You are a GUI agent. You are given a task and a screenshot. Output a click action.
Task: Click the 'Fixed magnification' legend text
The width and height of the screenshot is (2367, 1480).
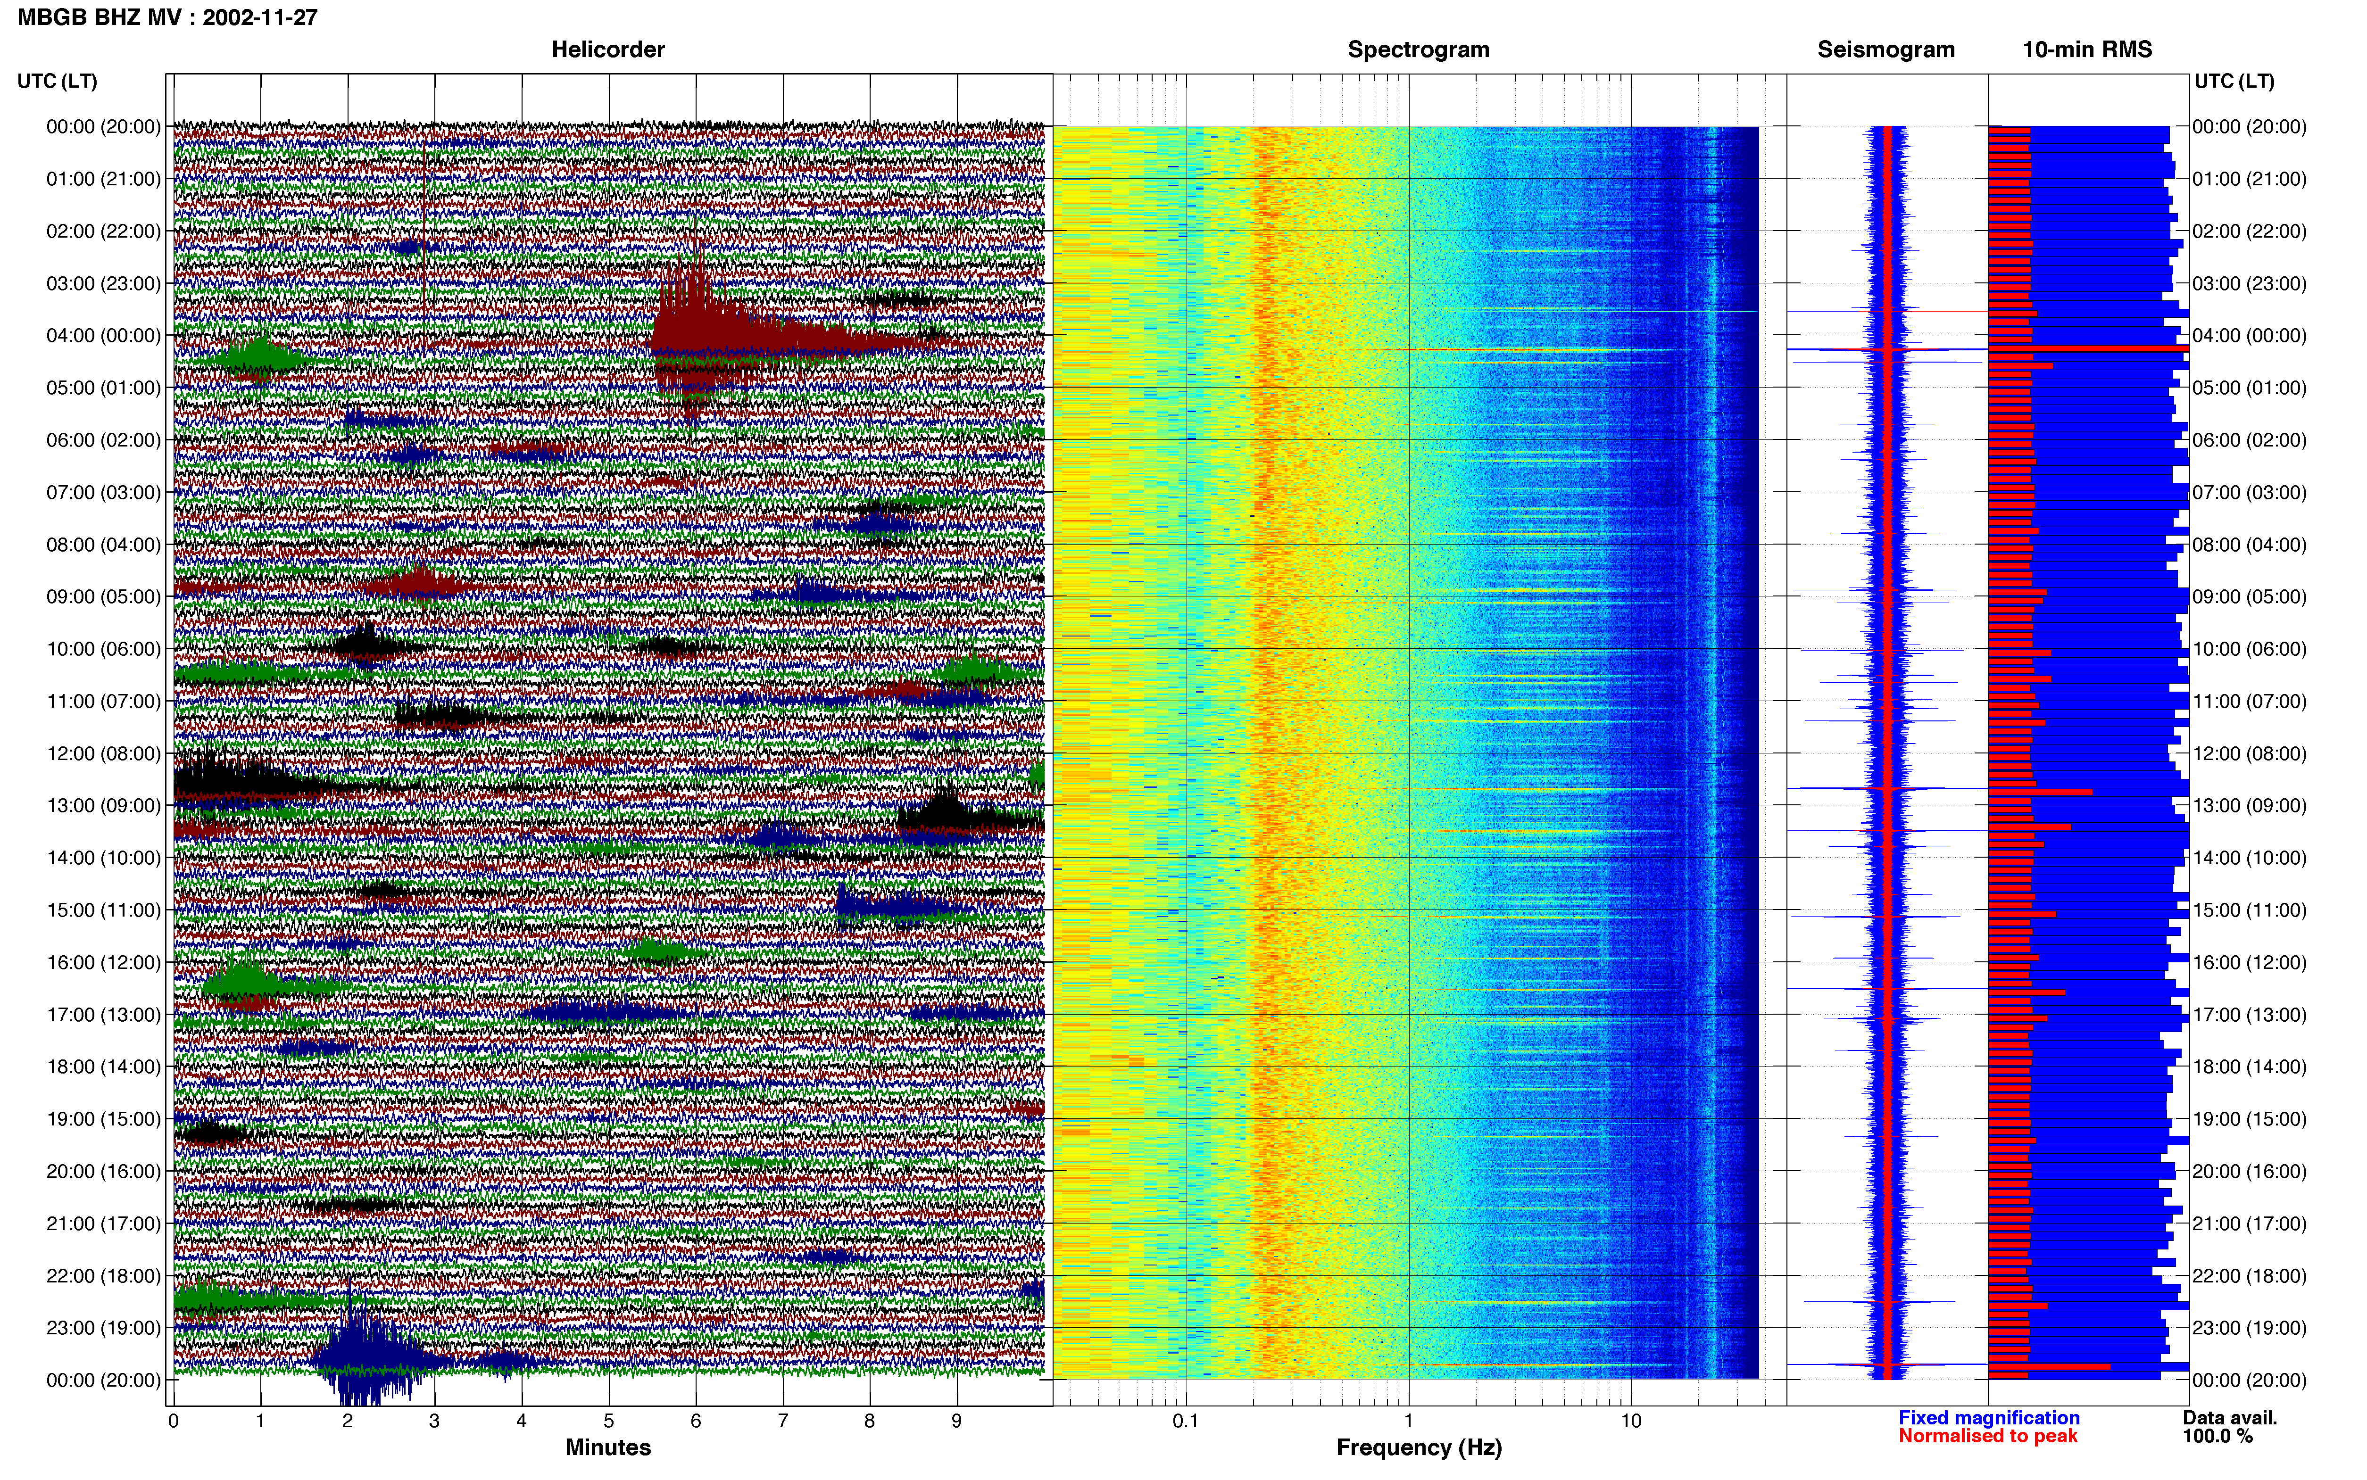click(x=1989, y=1417)
